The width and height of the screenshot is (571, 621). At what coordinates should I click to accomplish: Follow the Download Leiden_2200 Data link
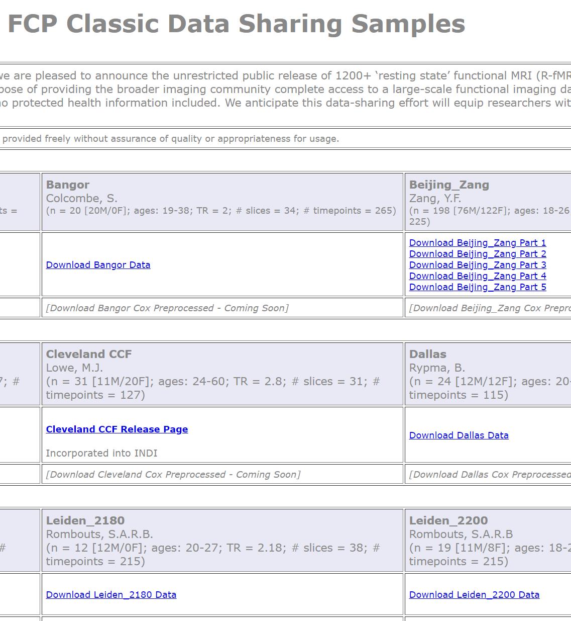click(474, 595)
